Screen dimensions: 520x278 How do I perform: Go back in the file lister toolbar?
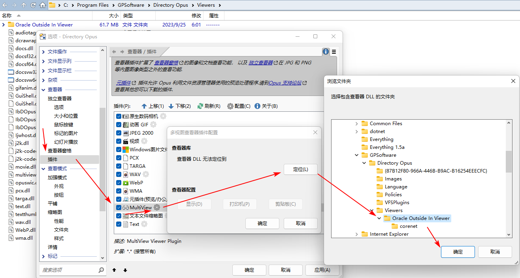click(5, 5)
